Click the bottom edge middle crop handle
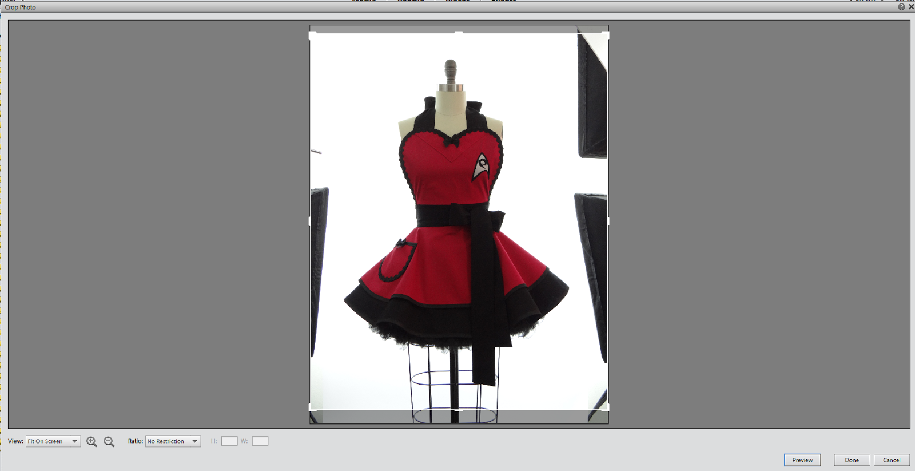The width and height of the screenshot is (915, 471). tap(459, 410)
